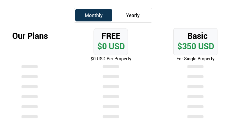Click first placeholder bar under Our Plans

30,67
